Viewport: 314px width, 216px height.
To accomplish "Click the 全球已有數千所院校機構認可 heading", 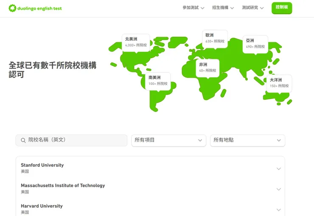I will click(x=53, y=70).
